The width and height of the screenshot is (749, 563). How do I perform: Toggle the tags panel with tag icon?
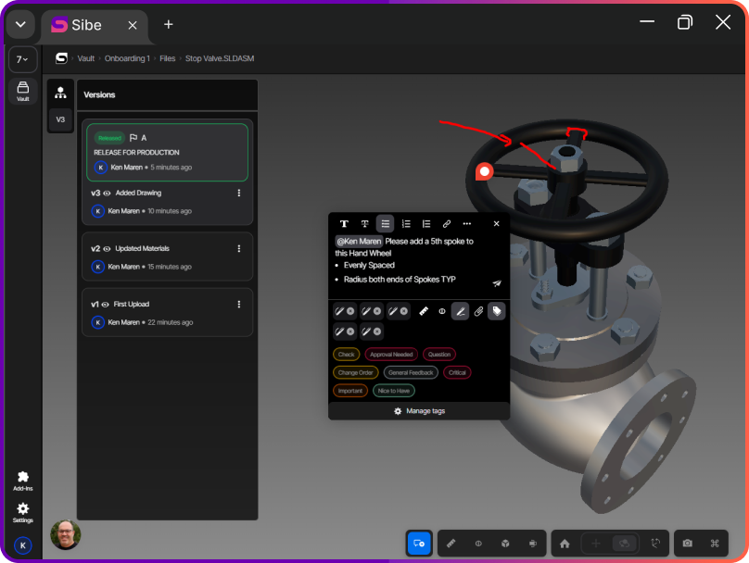[x=497, y=311]
